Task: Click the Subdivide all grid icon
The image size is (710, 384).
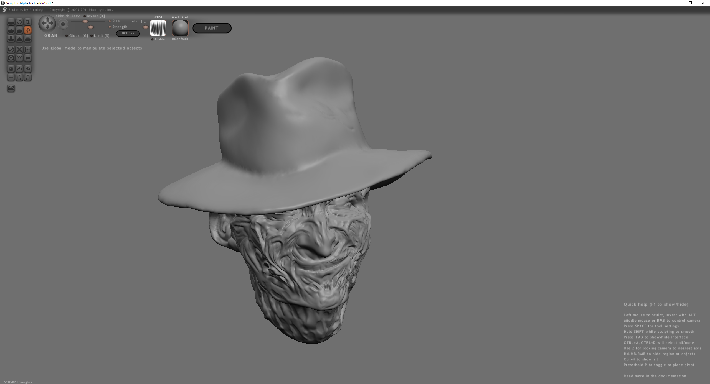Action: pyautogui.click(x=28, y=50)
